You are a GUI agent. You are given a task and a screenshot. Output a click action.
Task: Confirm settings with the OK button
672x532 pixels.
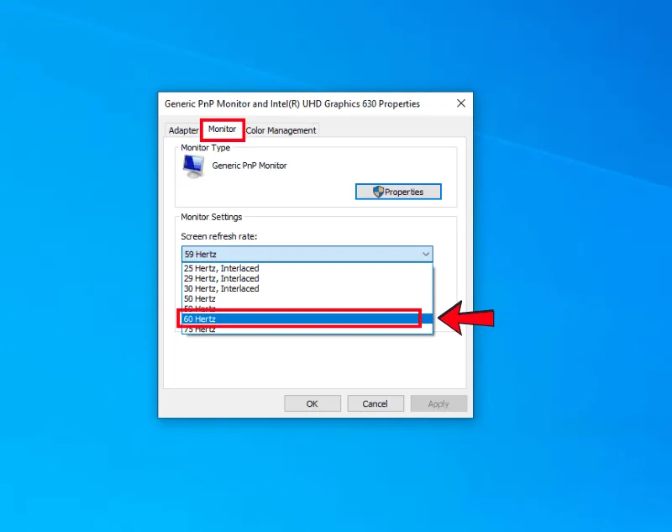(x=312, y=403)
